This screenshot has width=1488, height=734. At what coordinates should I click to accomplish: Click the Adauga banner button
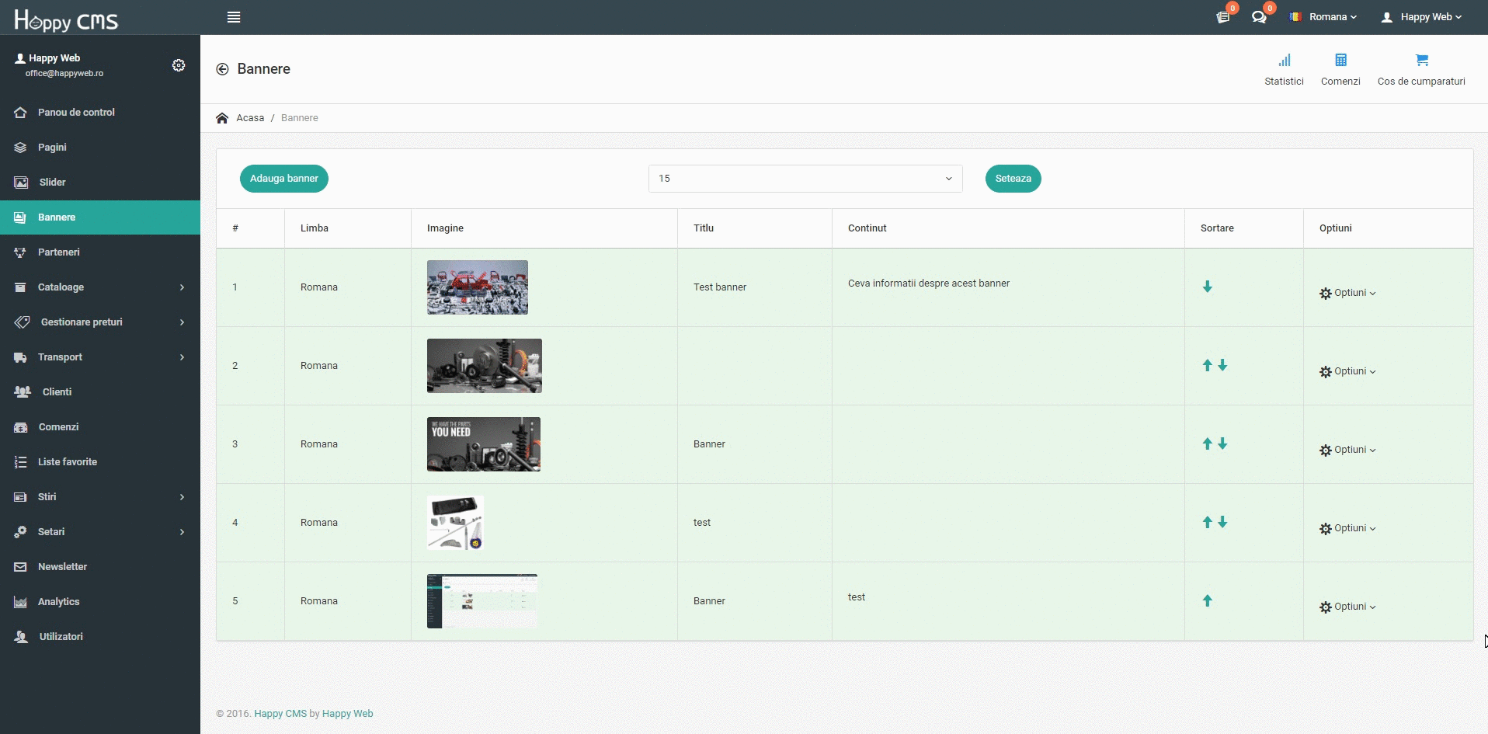(284, 179)
